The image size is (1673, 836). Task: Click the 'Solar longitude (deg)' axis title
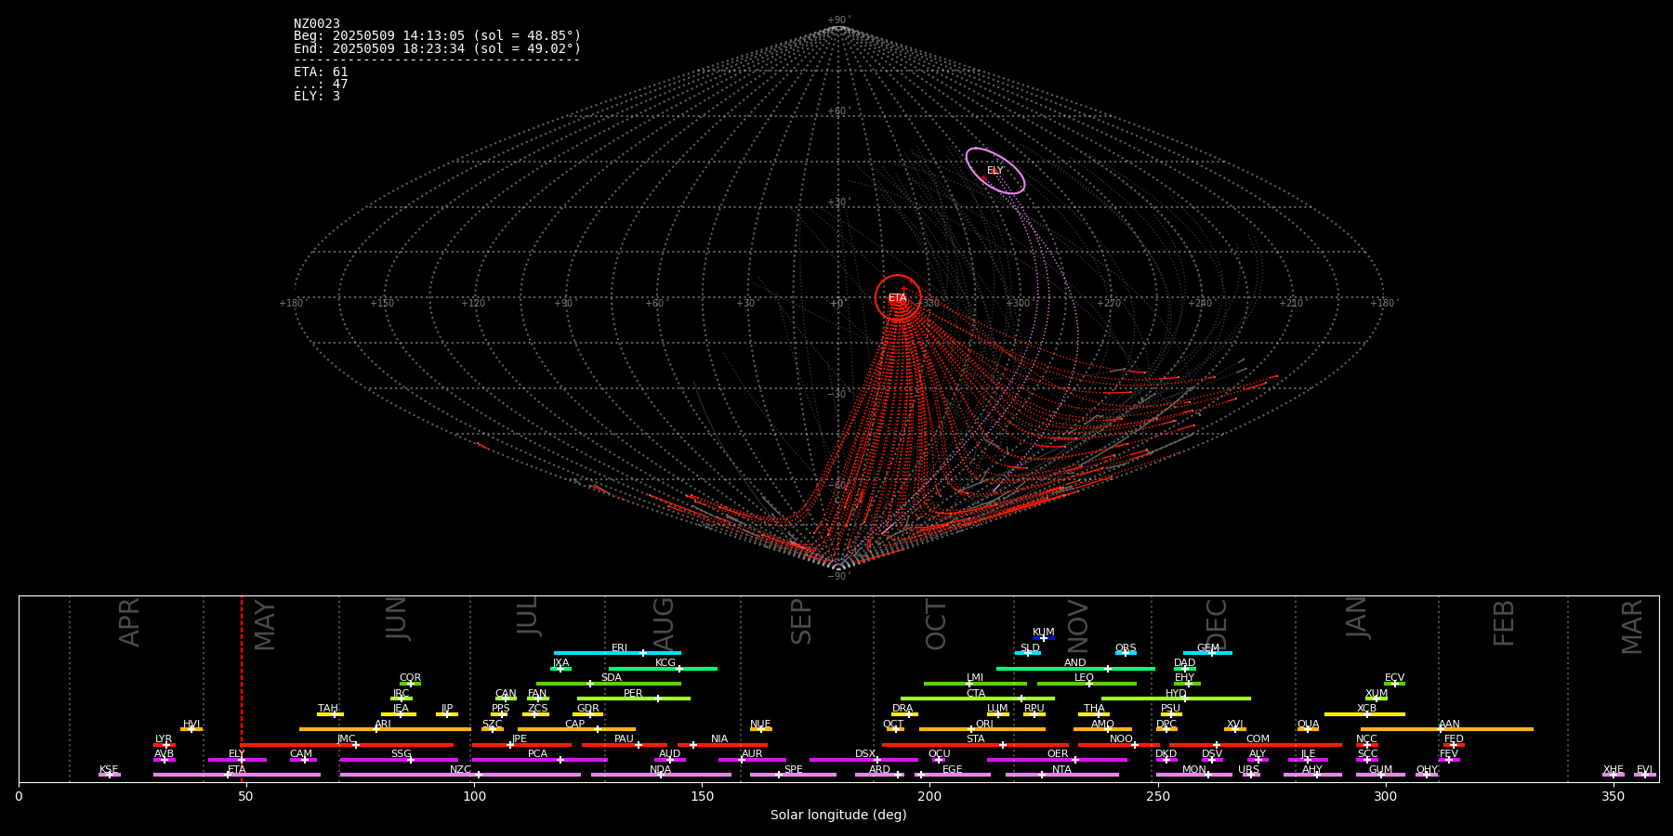point(838,816)
